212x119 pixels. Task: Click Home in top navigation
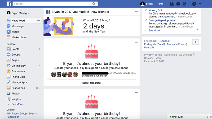pos(160,4)
